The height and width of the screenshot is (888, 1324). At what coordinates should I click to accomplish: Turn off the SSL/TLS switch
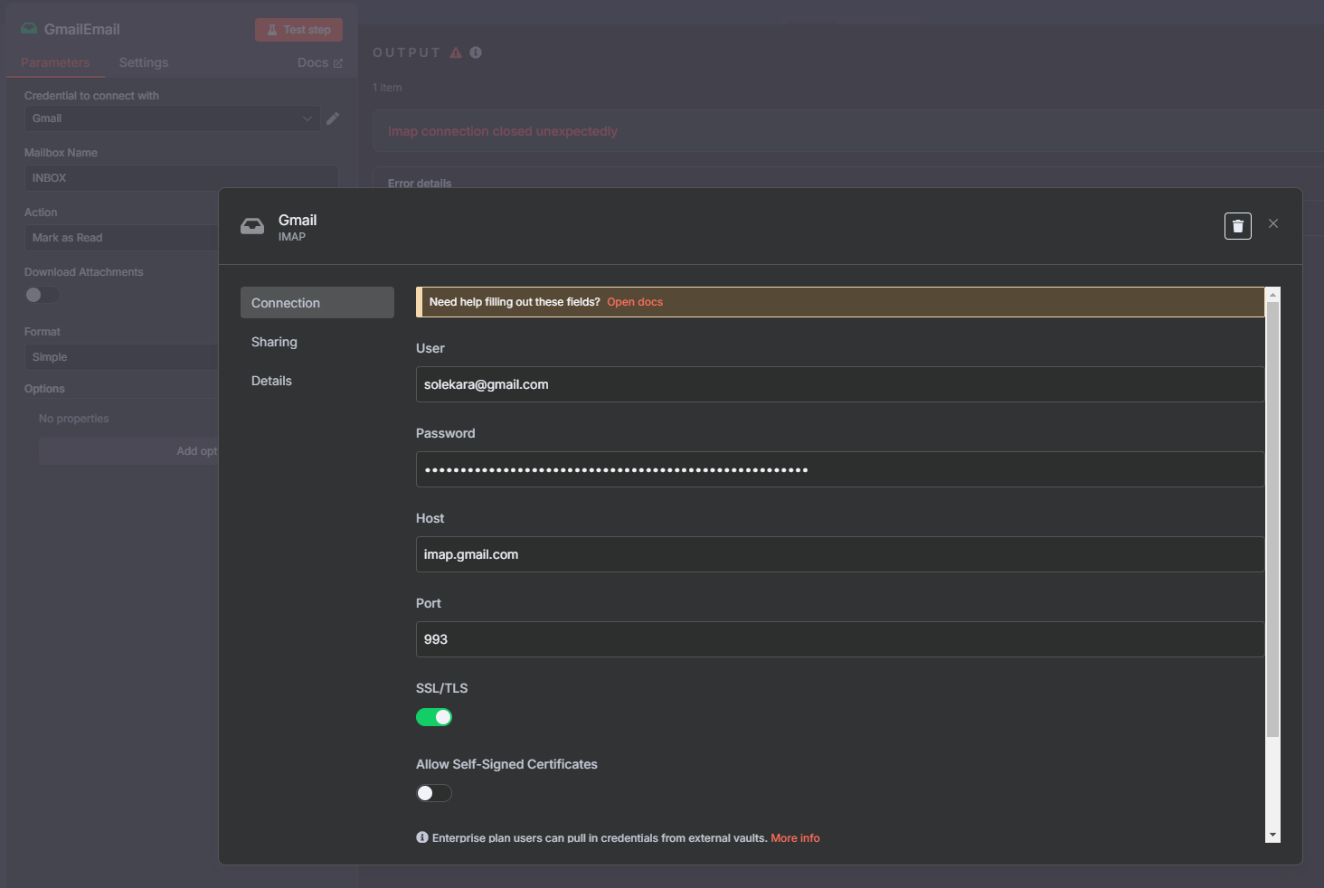coord(434,717)
